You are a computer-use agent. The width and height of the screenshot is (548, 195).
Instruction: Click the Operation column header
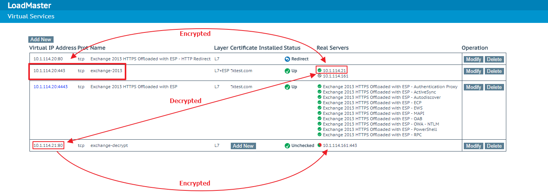pyautogui.click(x=475, y=48)
